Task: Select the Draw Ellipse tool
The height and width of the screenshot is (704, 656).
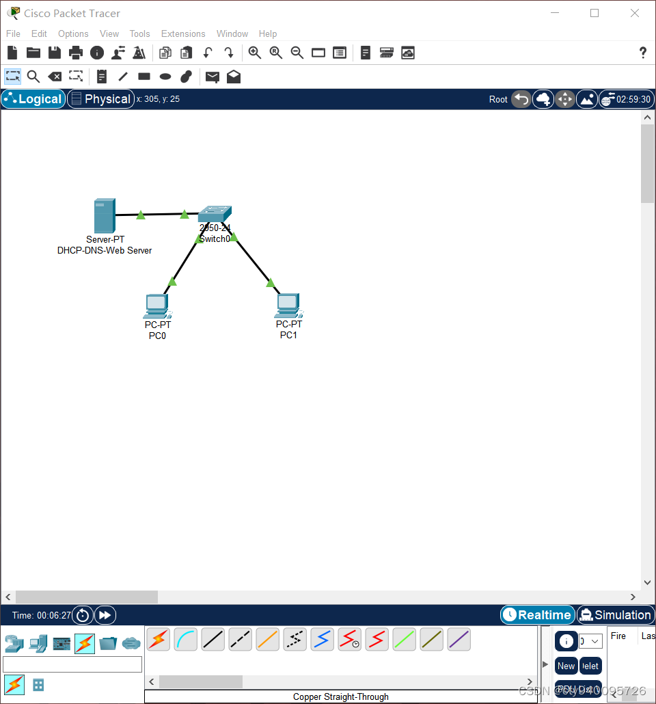Action: pos(165,77)
